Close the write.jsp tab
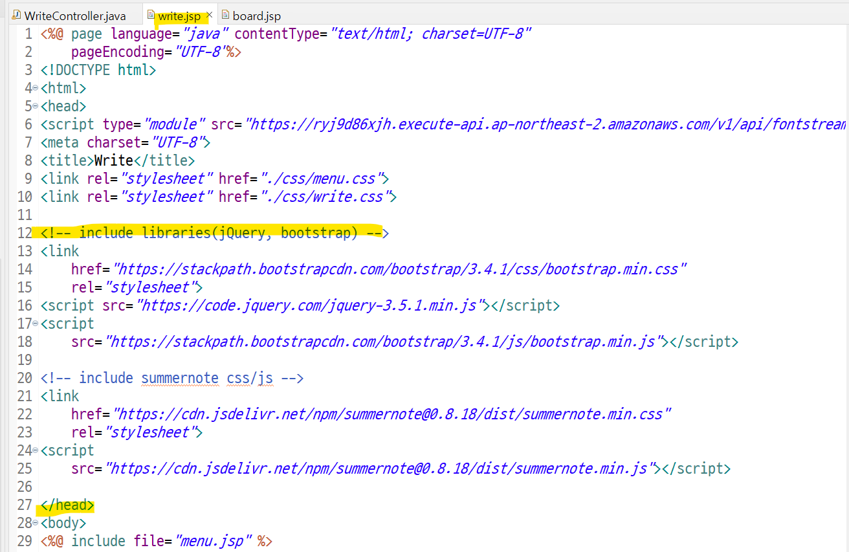The width and height of the screenshot is (849, 552). (209, 15)
